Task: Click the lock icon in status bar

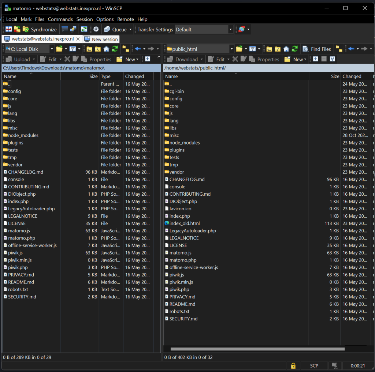Action: pos(293,365)
